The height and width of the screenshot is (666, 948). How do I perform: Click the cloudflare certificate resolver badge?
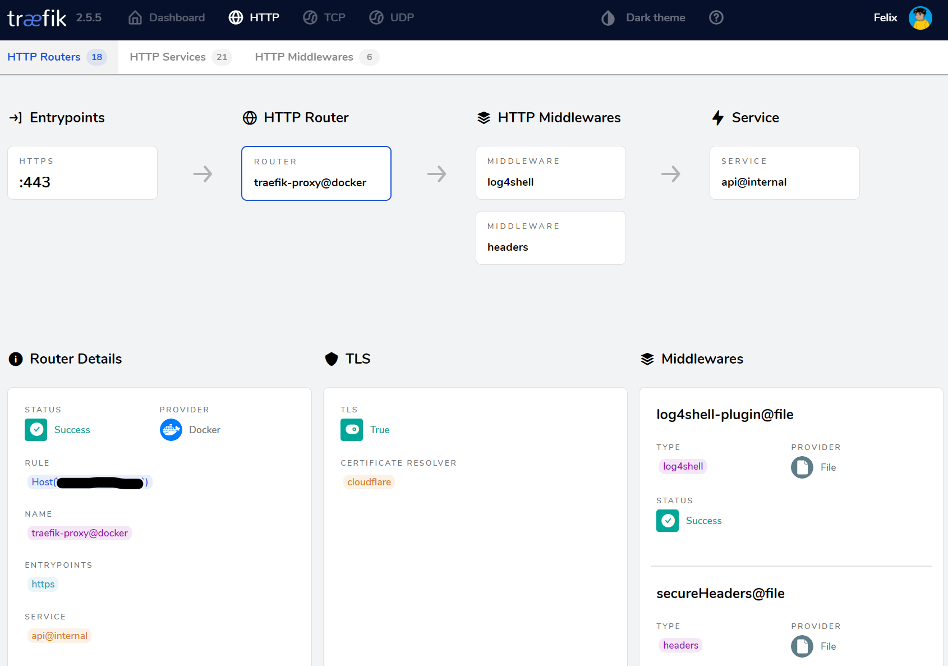click(x=369, y=482)
